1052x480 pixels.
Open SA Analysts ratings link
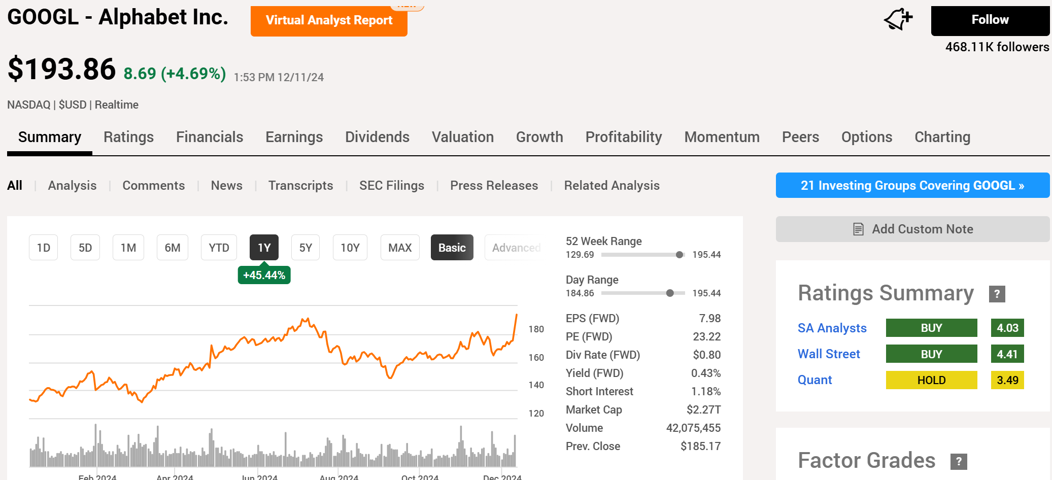click(x=832, y=328)
